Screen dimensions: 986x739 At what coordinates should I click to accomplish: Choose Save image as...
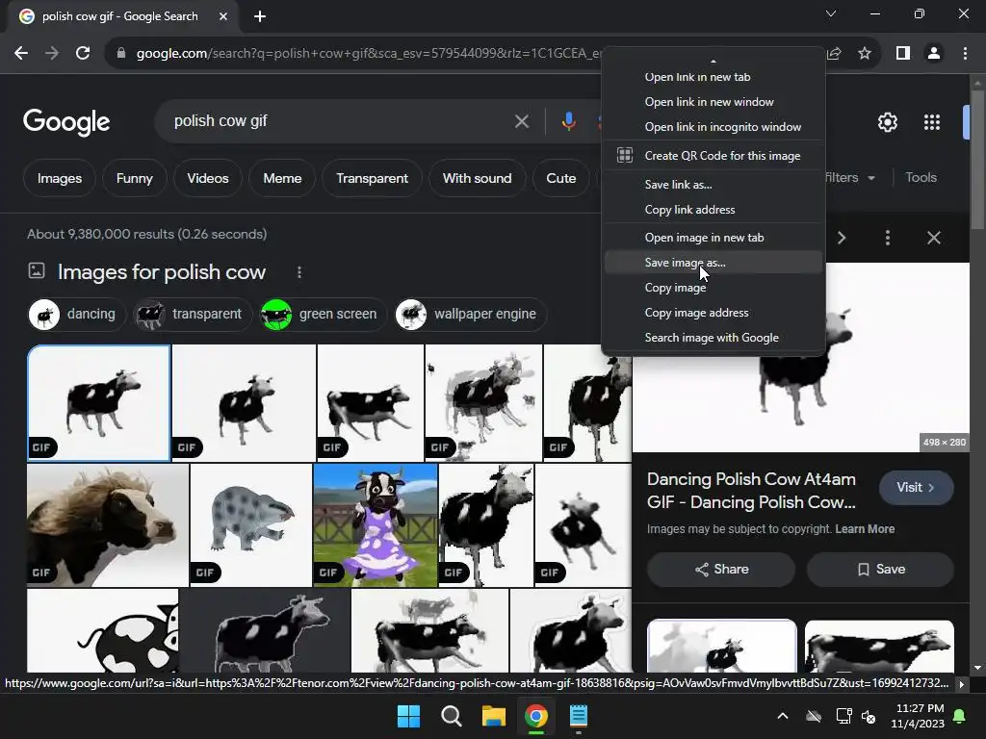click(x=714, y=263)
